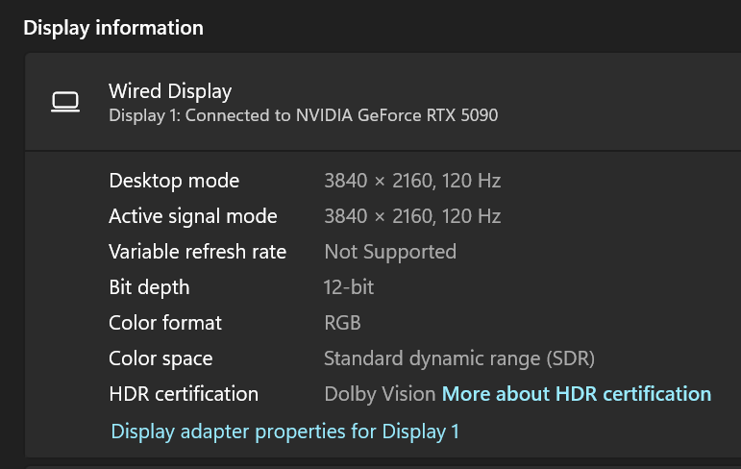Click the Standard dynamic range (SDR) value

(x=459, y=358)
